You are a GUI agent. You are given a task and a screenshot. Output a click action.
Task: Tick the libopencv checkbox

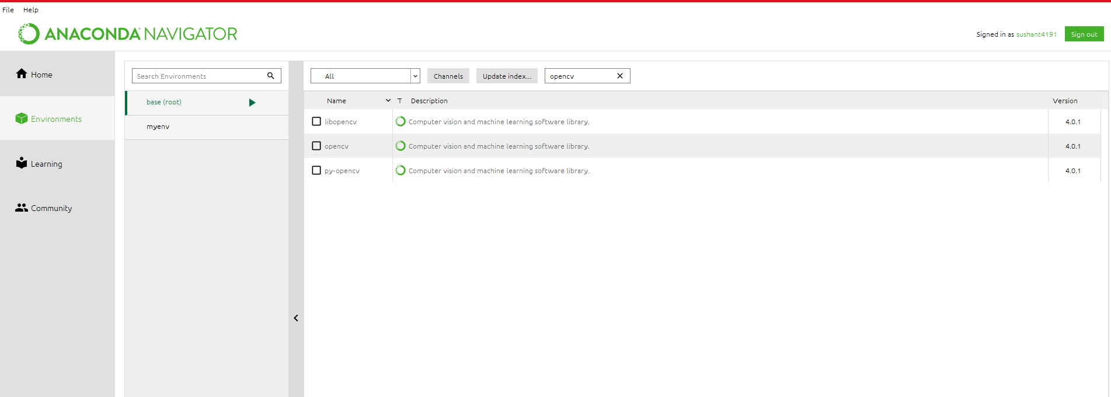[316, 121]
